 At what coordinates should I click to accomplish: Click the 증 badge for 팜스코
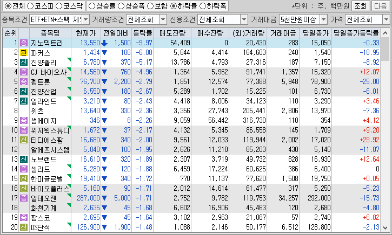pyautogui.click(x=24, y=218)
